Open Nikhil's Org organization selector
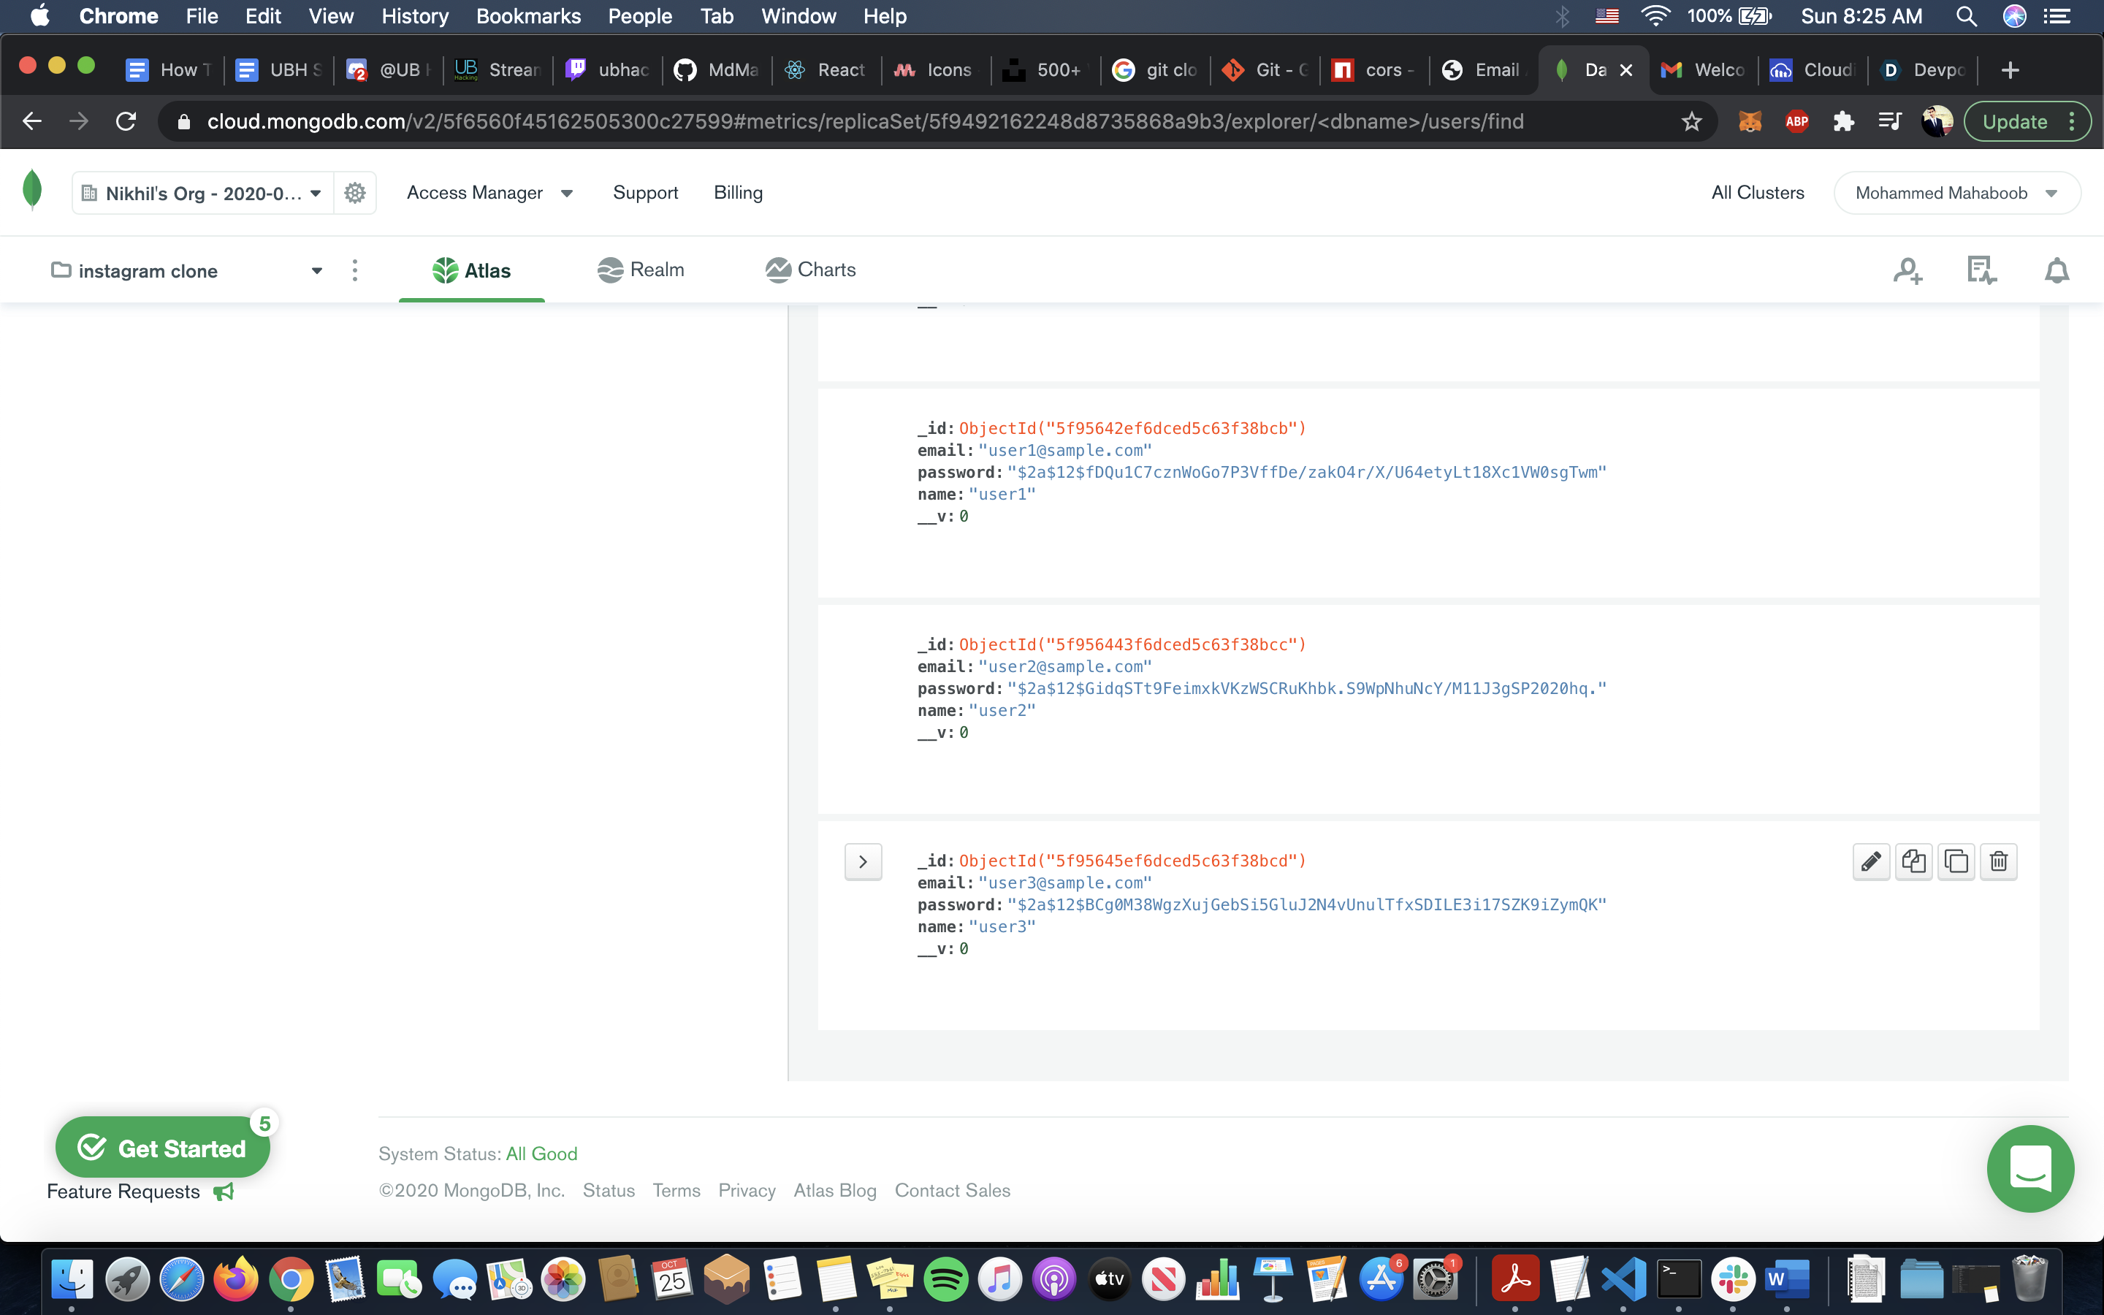This screenshot has width=2104, height=1315. (x=202, y=192)
